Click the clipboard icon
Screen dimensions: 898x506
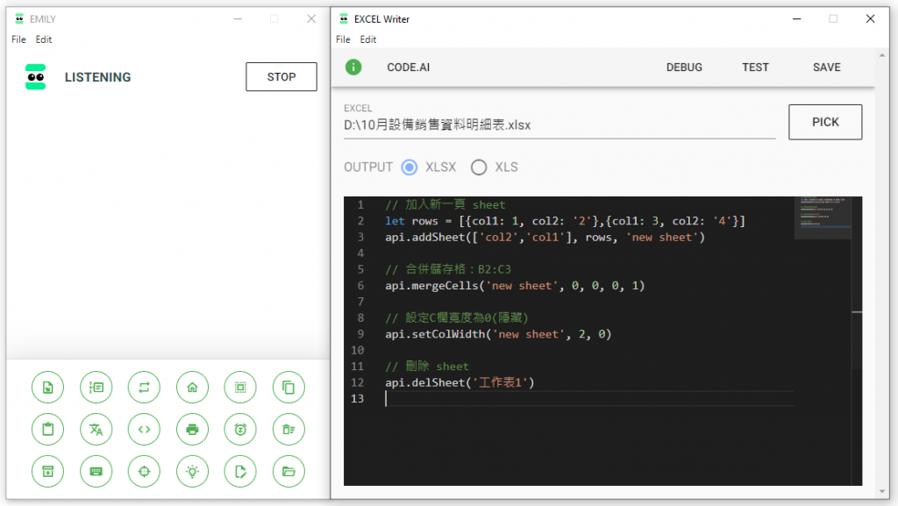47,430
